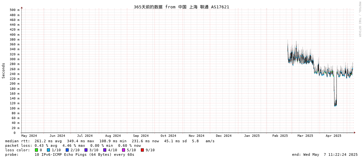Click the April 2025 latency dip near 110 ms
The height and width of the screenshot is (159, 363).
(x=335, y=104)
